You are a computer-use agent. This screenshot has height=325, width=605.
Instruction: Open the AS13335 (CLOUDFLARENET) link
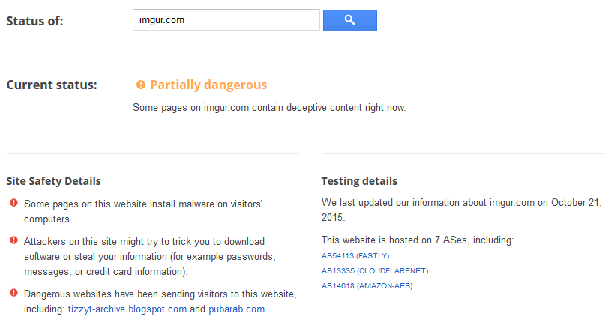pos(375,270)
